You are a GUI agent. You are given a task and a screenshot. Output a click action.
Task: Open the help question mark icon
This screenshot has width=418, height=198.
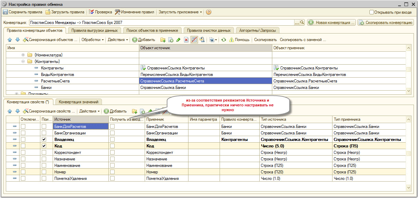click(208, 12)
